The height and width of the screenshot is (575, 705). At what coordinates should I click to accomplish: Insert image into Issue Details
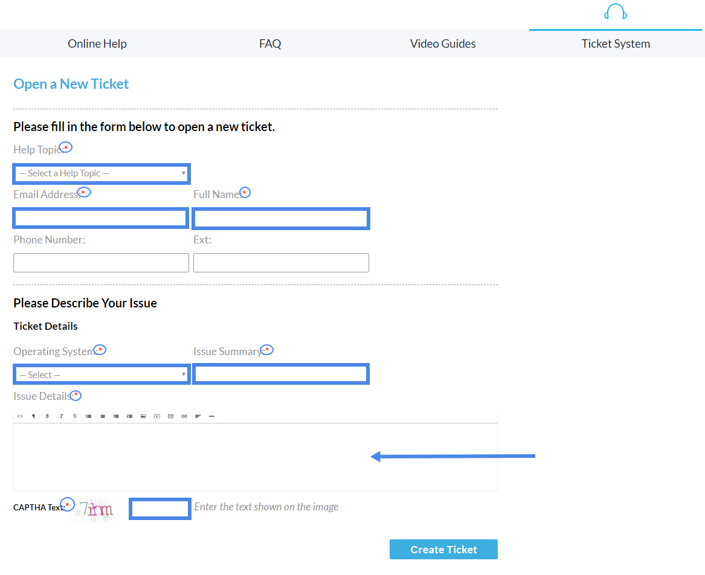[x=143, y=416]
